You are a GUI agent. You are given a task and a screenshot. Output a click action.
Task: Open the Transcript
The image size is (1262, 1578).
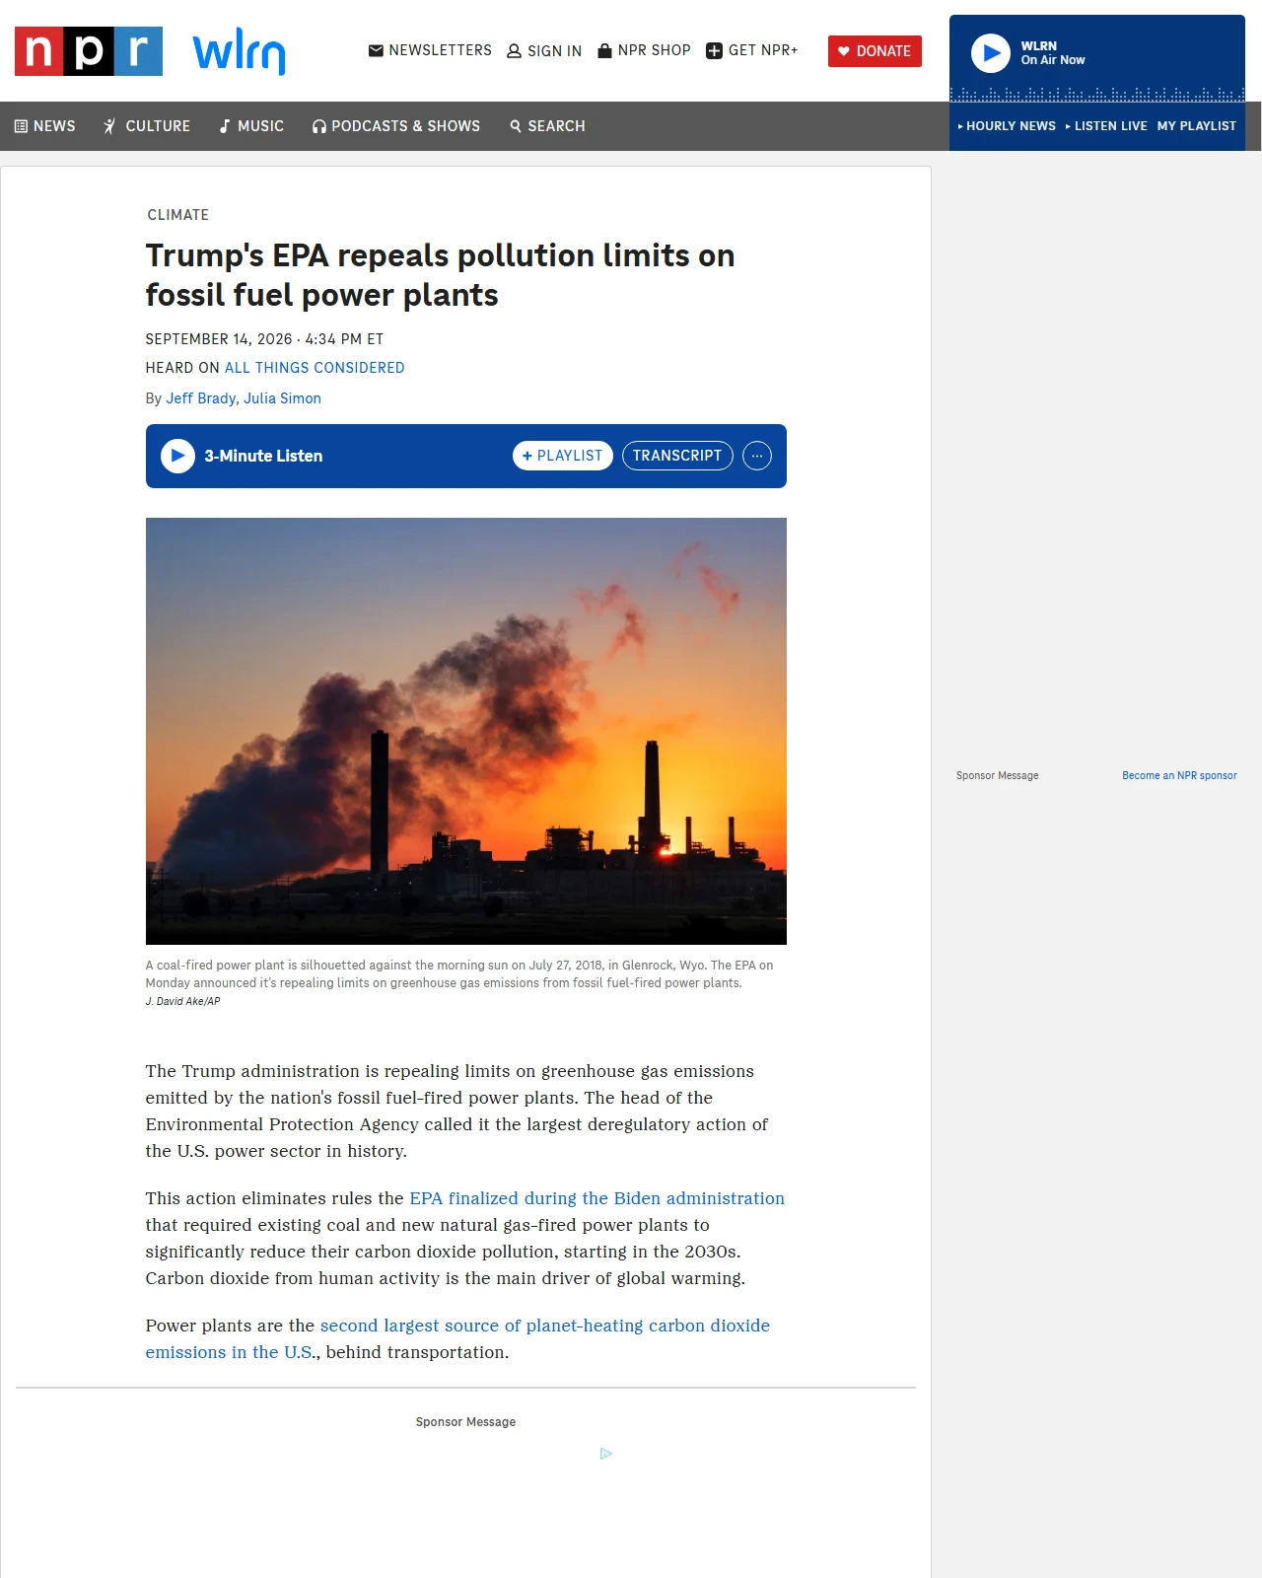pyautogui.click(x=677, y=456)
